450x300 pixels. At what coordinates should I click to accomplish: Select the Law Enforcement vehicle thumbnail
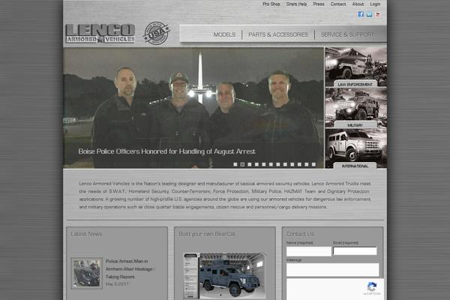tap(355, 67)
